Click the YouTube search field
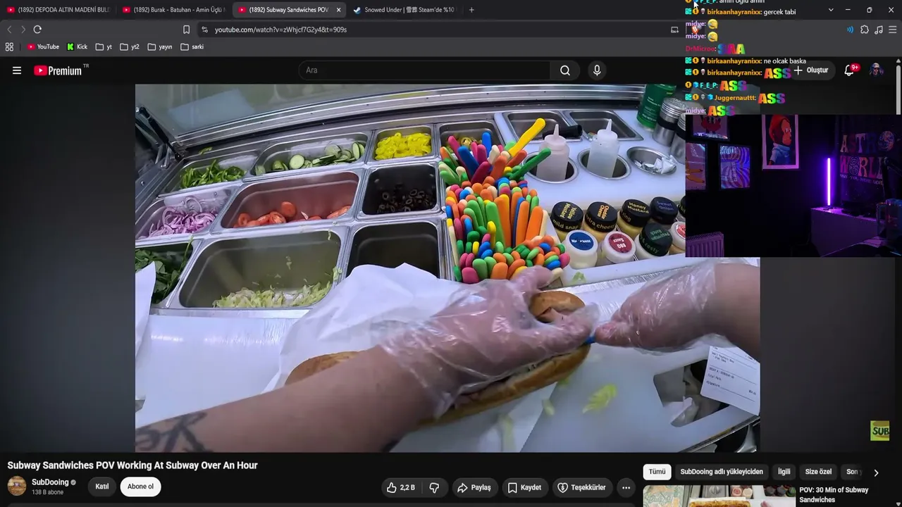This screenshot has height=507, width=902. pyautogui.click(x=425, y=70)
